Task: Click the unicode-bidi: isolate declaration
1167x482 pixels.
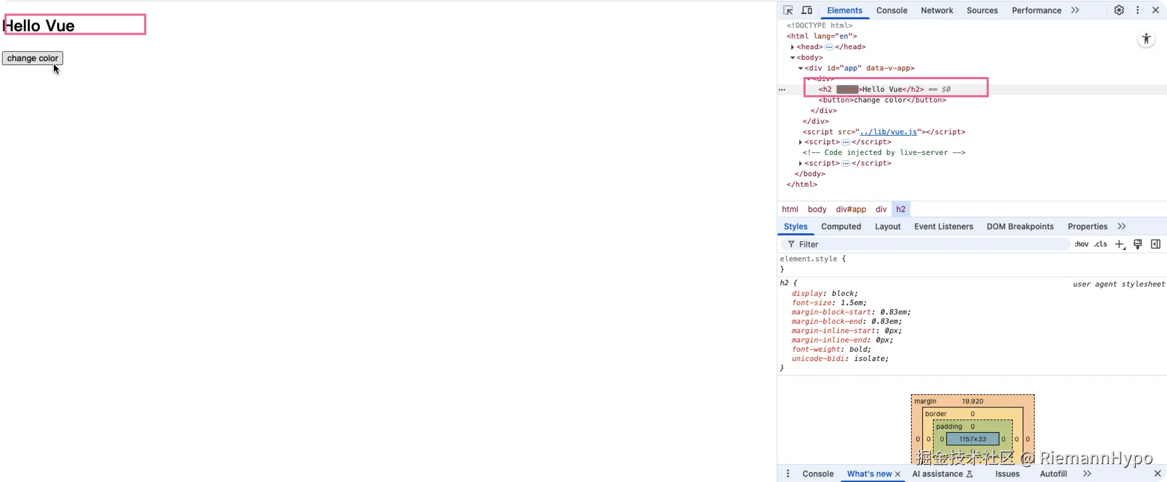Action: (x=840, y=359)
